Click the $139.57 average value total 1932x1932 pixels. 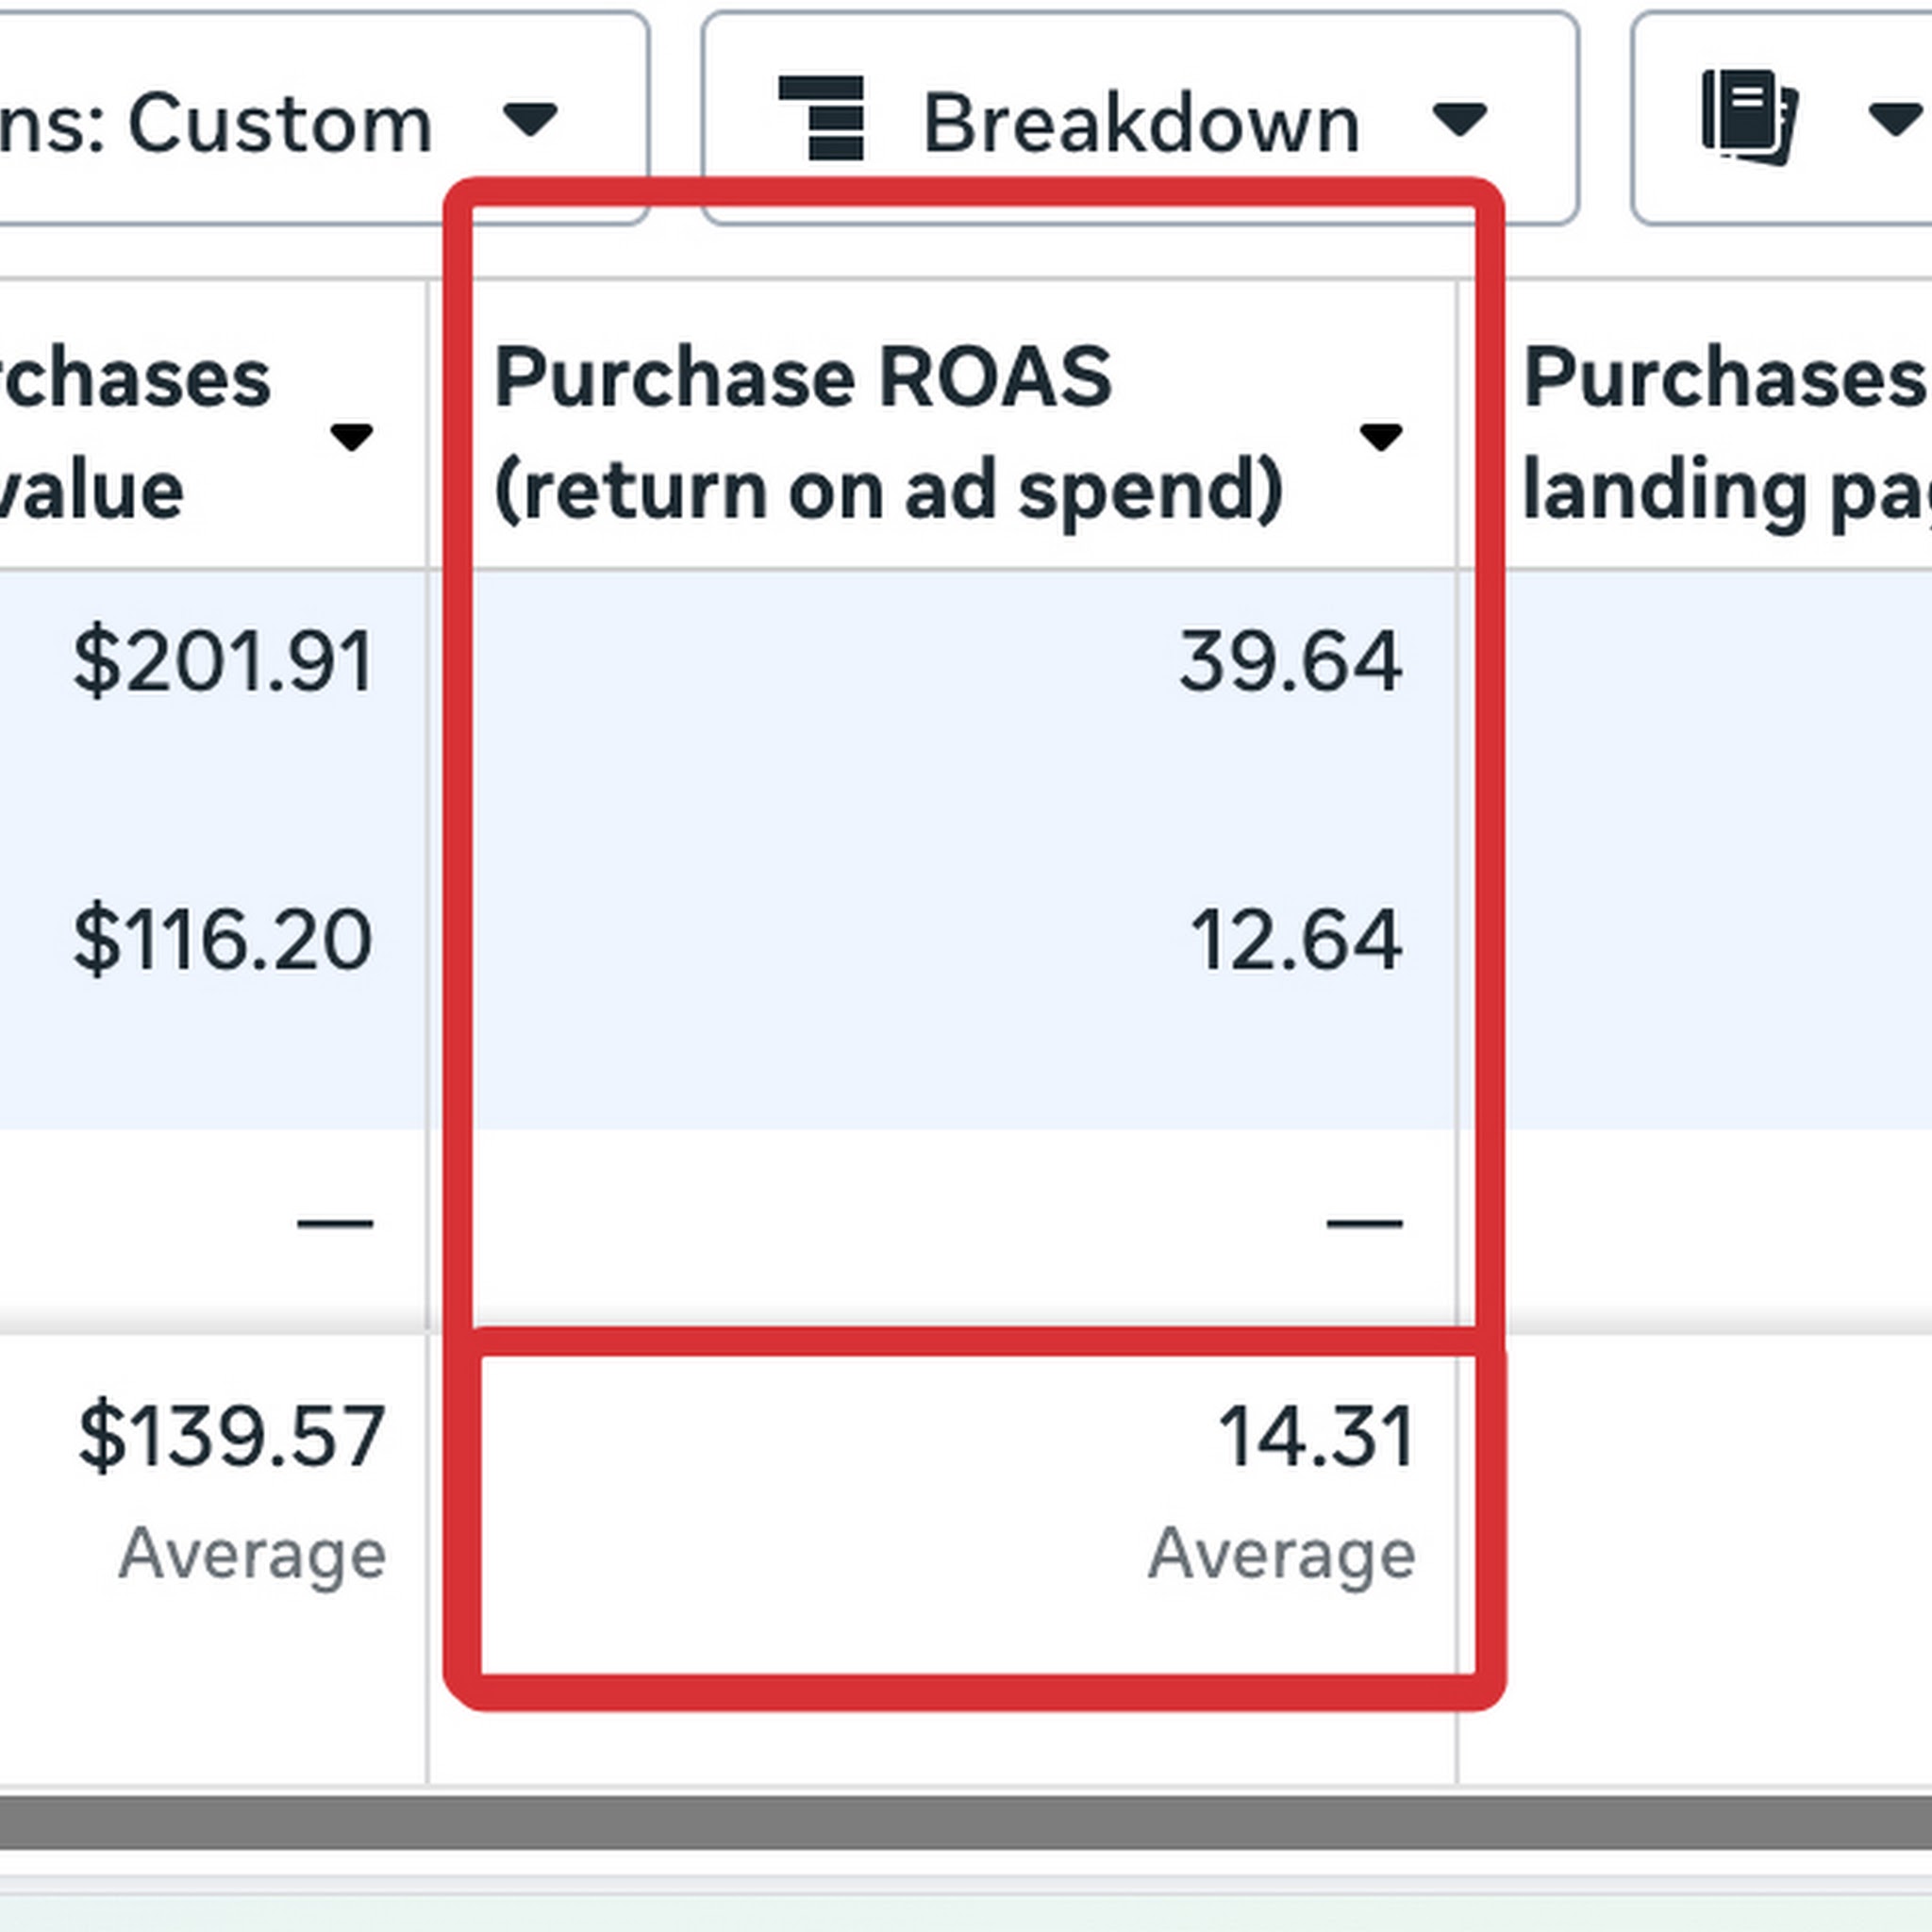[x=232, y=1437]
